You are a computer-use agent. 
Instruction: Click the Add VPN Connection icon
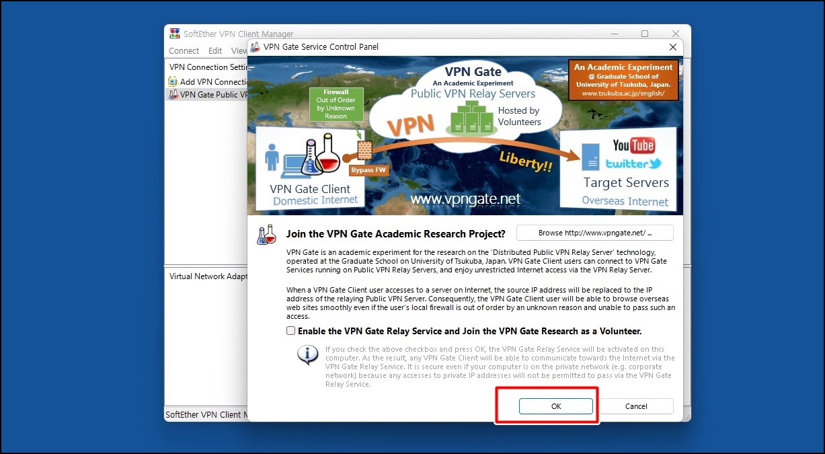pyautogui.click(x=173, y=81)
